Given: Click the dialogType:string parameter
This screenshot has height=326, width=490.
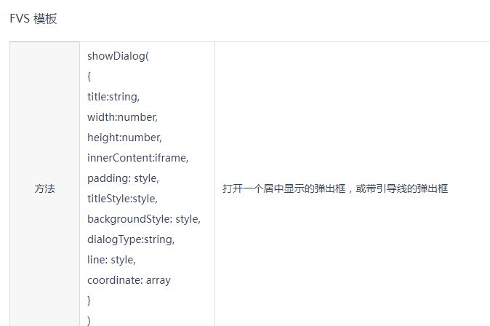Looking at the screenshot, I should [131, 239].
